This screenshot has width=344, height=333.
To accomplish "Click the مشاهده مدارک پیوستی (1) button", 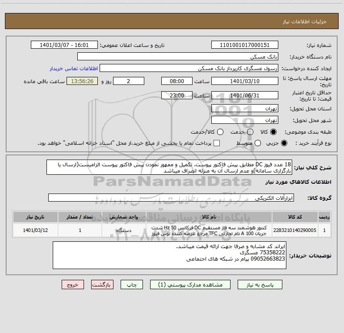I will pos(190,285).
